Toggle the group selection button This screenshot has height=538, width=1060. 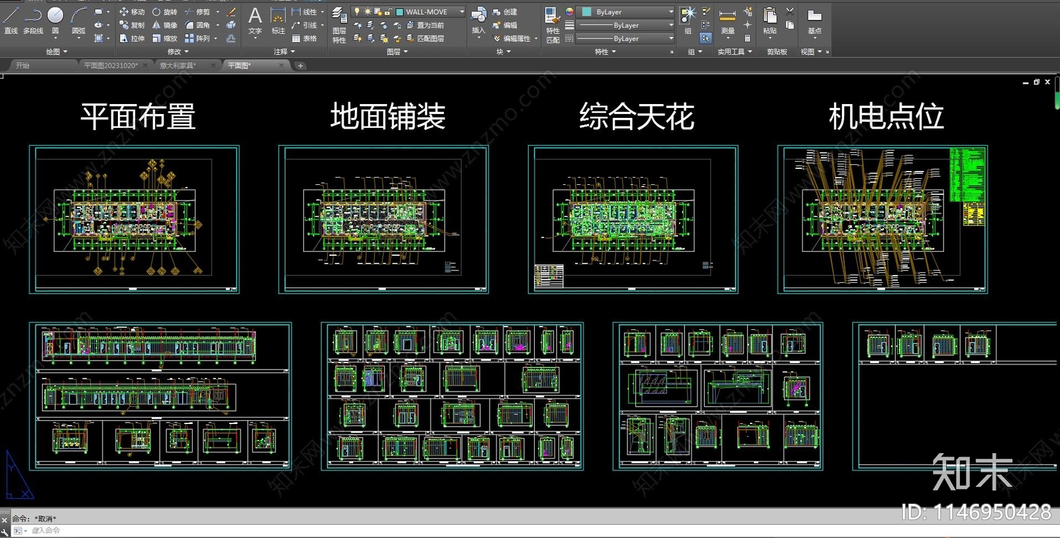tap(706, 38)
